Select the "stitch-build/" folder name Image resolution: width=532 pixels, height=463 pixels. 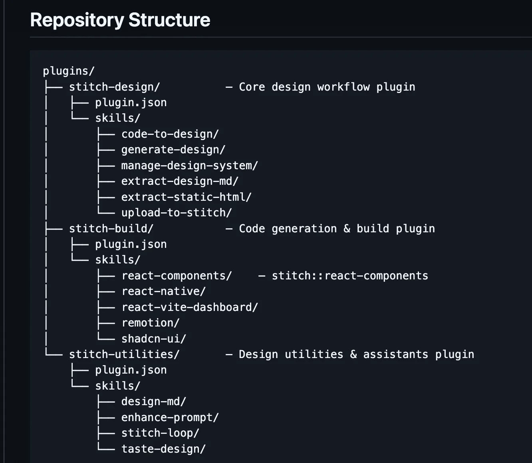111,229
